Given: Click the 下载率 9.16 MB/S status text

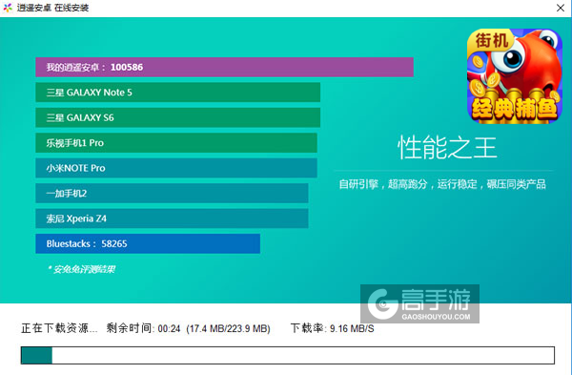Looking at the screenshot, I should [332, 328].
